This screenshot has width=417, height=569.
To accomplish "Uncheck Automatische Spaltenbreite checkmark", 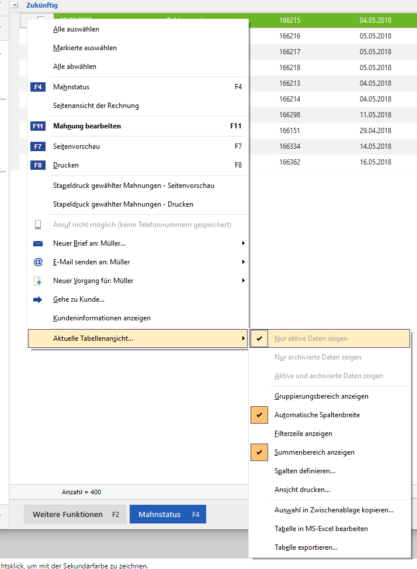I will pos(259,415).
